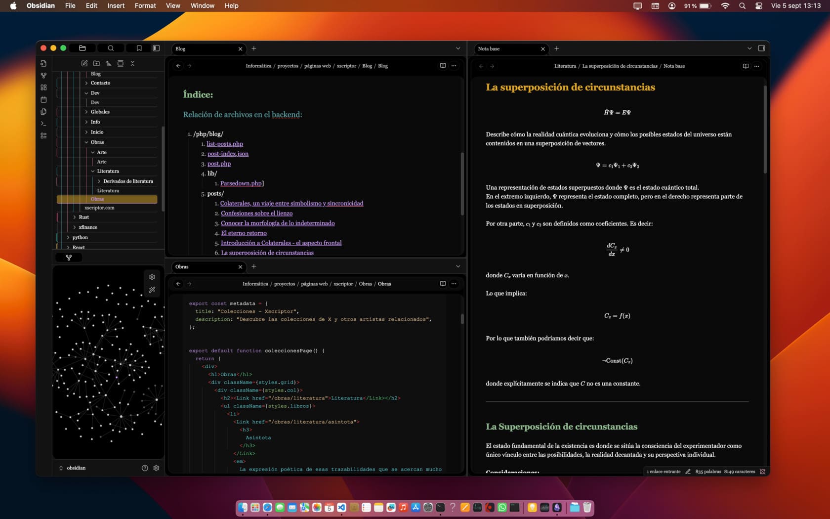
Task: Toggle editing mode pencil in status bar
Action: 688,472
